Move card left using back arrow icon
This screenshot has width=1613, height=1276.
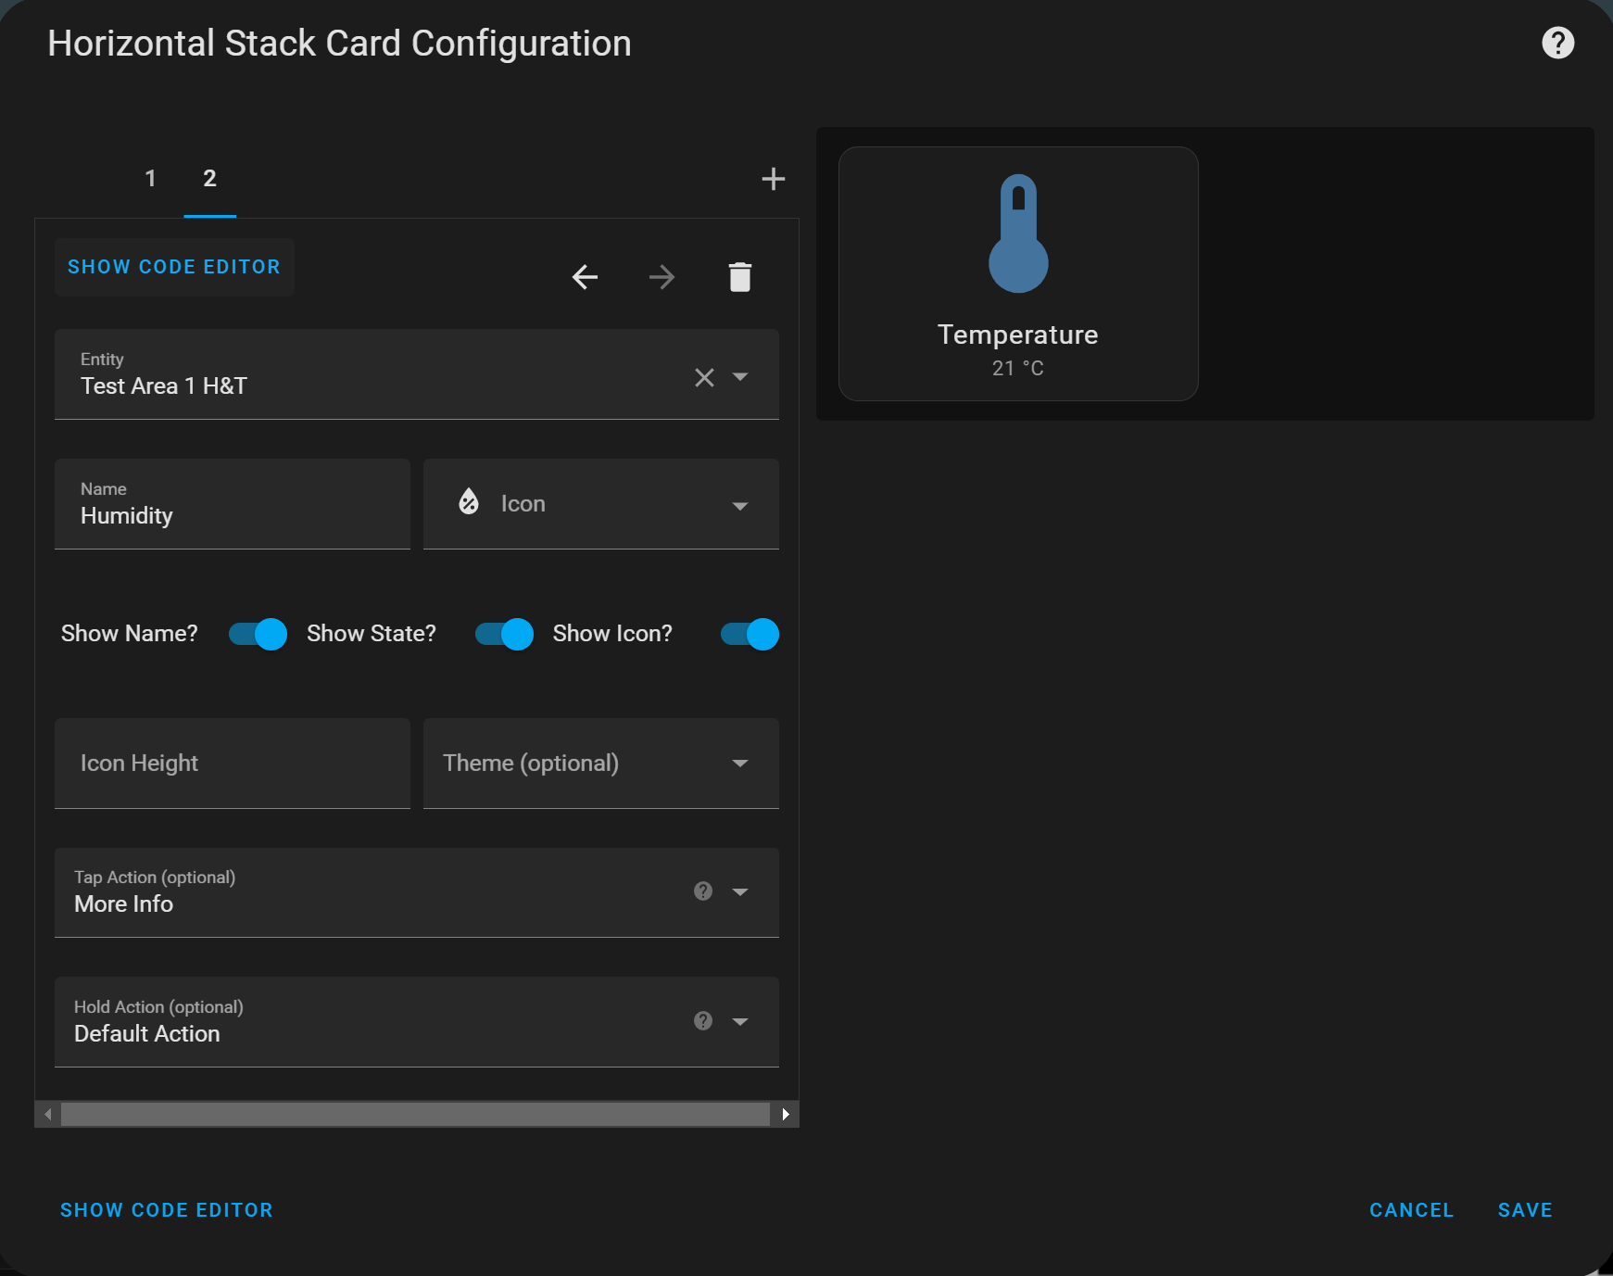coord(585,276)
